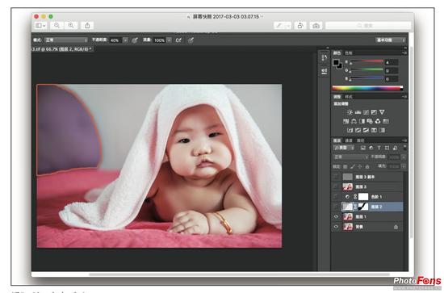The height and width of the screenshot is (293, 444).
Task: Switch to the Styles panel tab
Action: [x=349, y=97]
